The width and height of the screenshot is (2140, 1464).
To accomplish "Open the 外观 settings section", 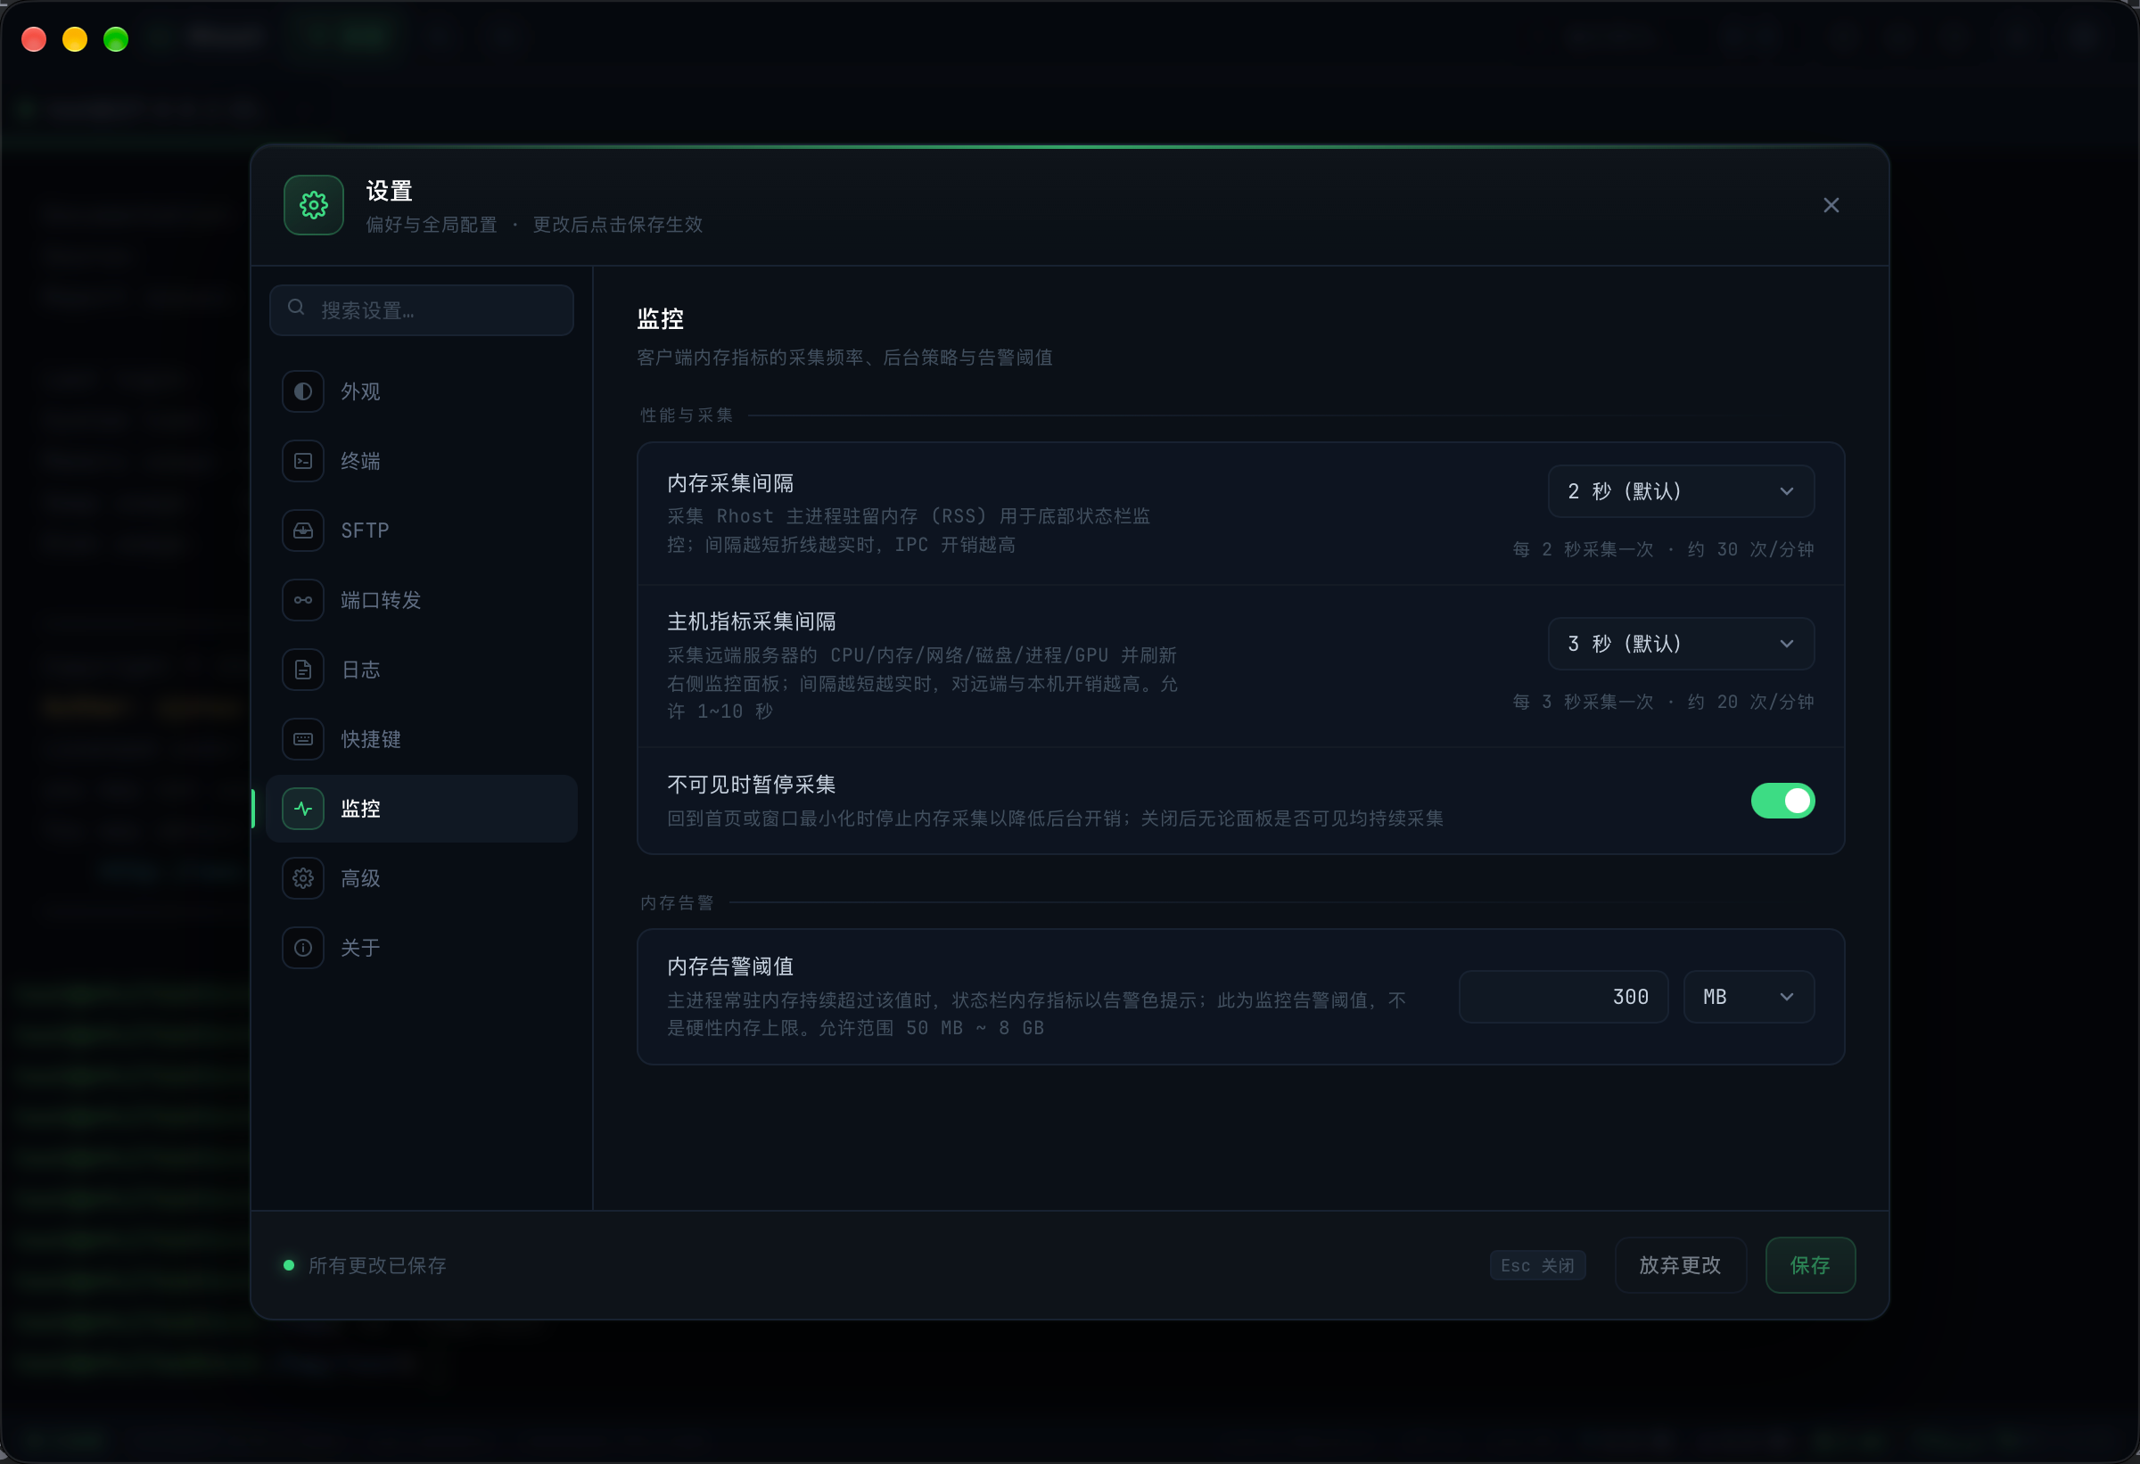I will click(x=422, y=391).
